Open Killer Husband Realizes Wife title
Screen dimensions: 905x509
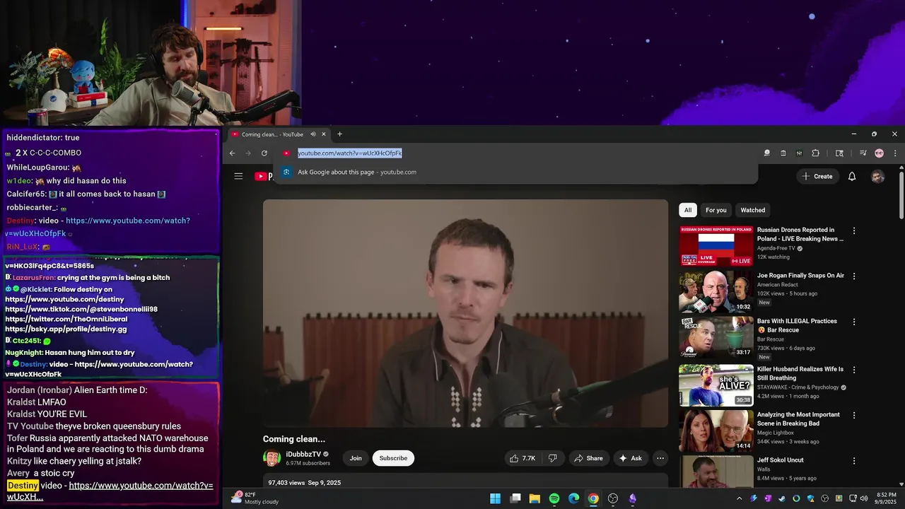800,373
